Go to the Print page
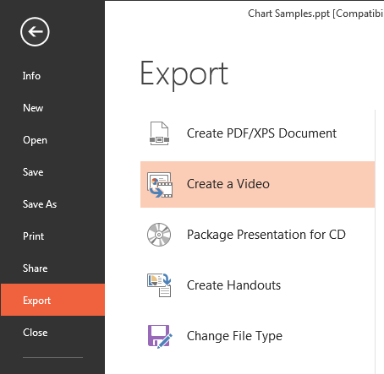Image resolution: width=384 pixels, height=374 pixels. click(52, 236)
